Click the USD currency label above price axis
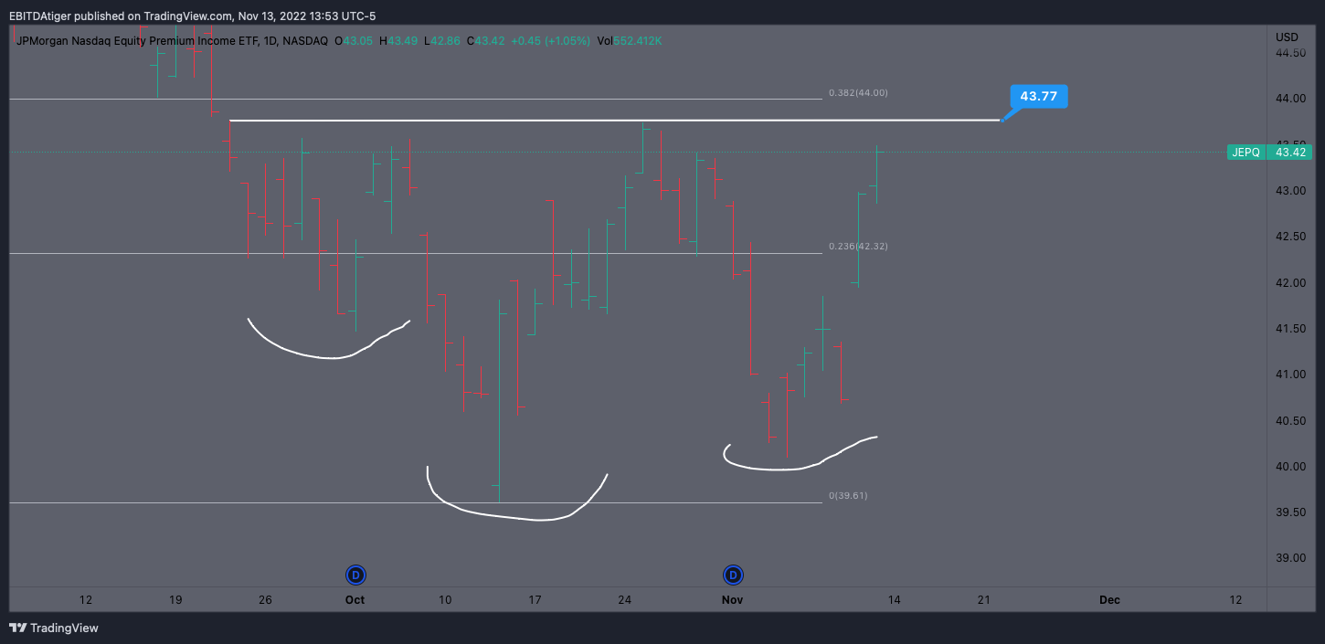The image size is (1325, 644). tap(1287, 37)
